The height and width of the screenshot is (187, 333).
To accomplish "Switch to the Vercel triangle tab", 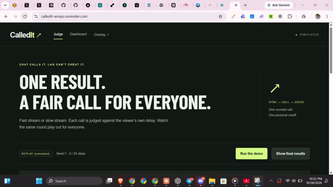I will point(88,5).
